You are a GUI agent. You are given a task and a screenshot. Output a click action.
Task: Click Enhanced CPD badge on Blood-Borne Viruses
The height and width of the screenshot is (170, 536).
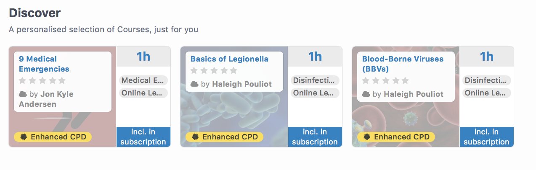point(396,137)
